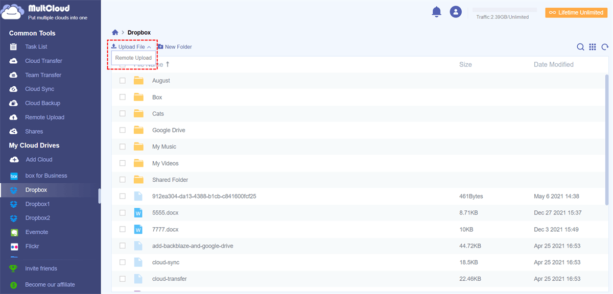This screenshot has height=294, width=613.
Task: Tick the Shared Folder checkbox
Action: [123, 180]
